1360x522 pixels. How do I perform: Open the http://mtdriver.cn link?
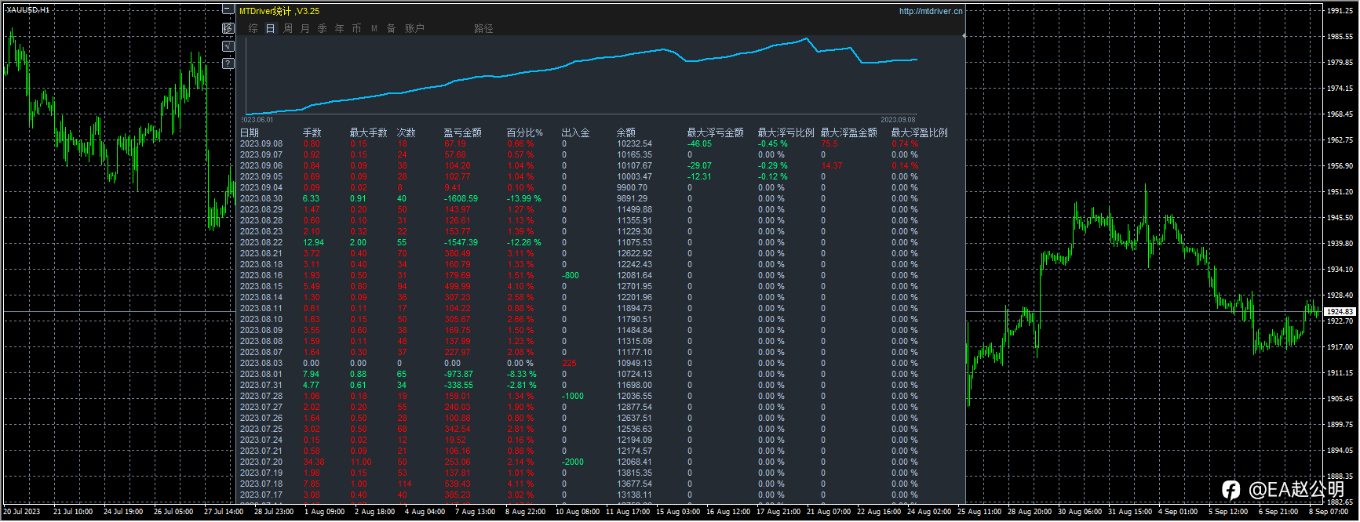[x=930, y=11]
